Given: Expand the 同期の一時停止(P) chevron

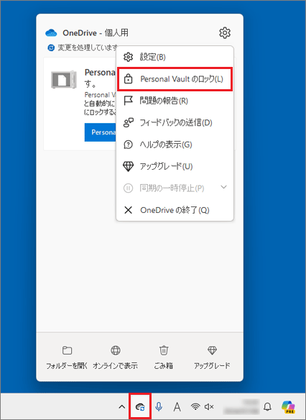Looking at the screenshot, I should pyautogui.click(x=223, y=187).
